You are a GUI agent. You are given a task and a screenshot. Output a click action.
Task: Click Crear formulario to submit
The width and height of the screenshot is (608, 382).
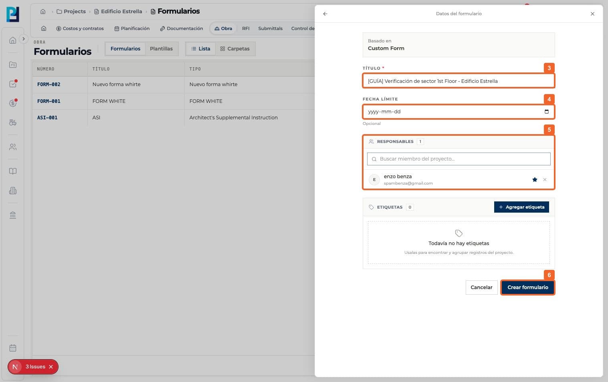coord(528,288)
